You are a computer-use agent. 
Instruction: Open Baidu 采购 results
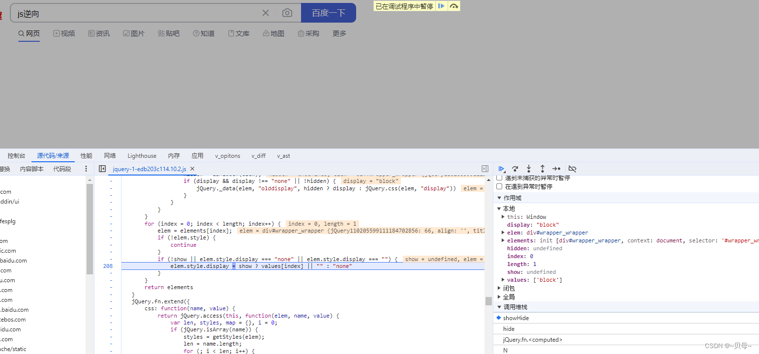(308, 33)
